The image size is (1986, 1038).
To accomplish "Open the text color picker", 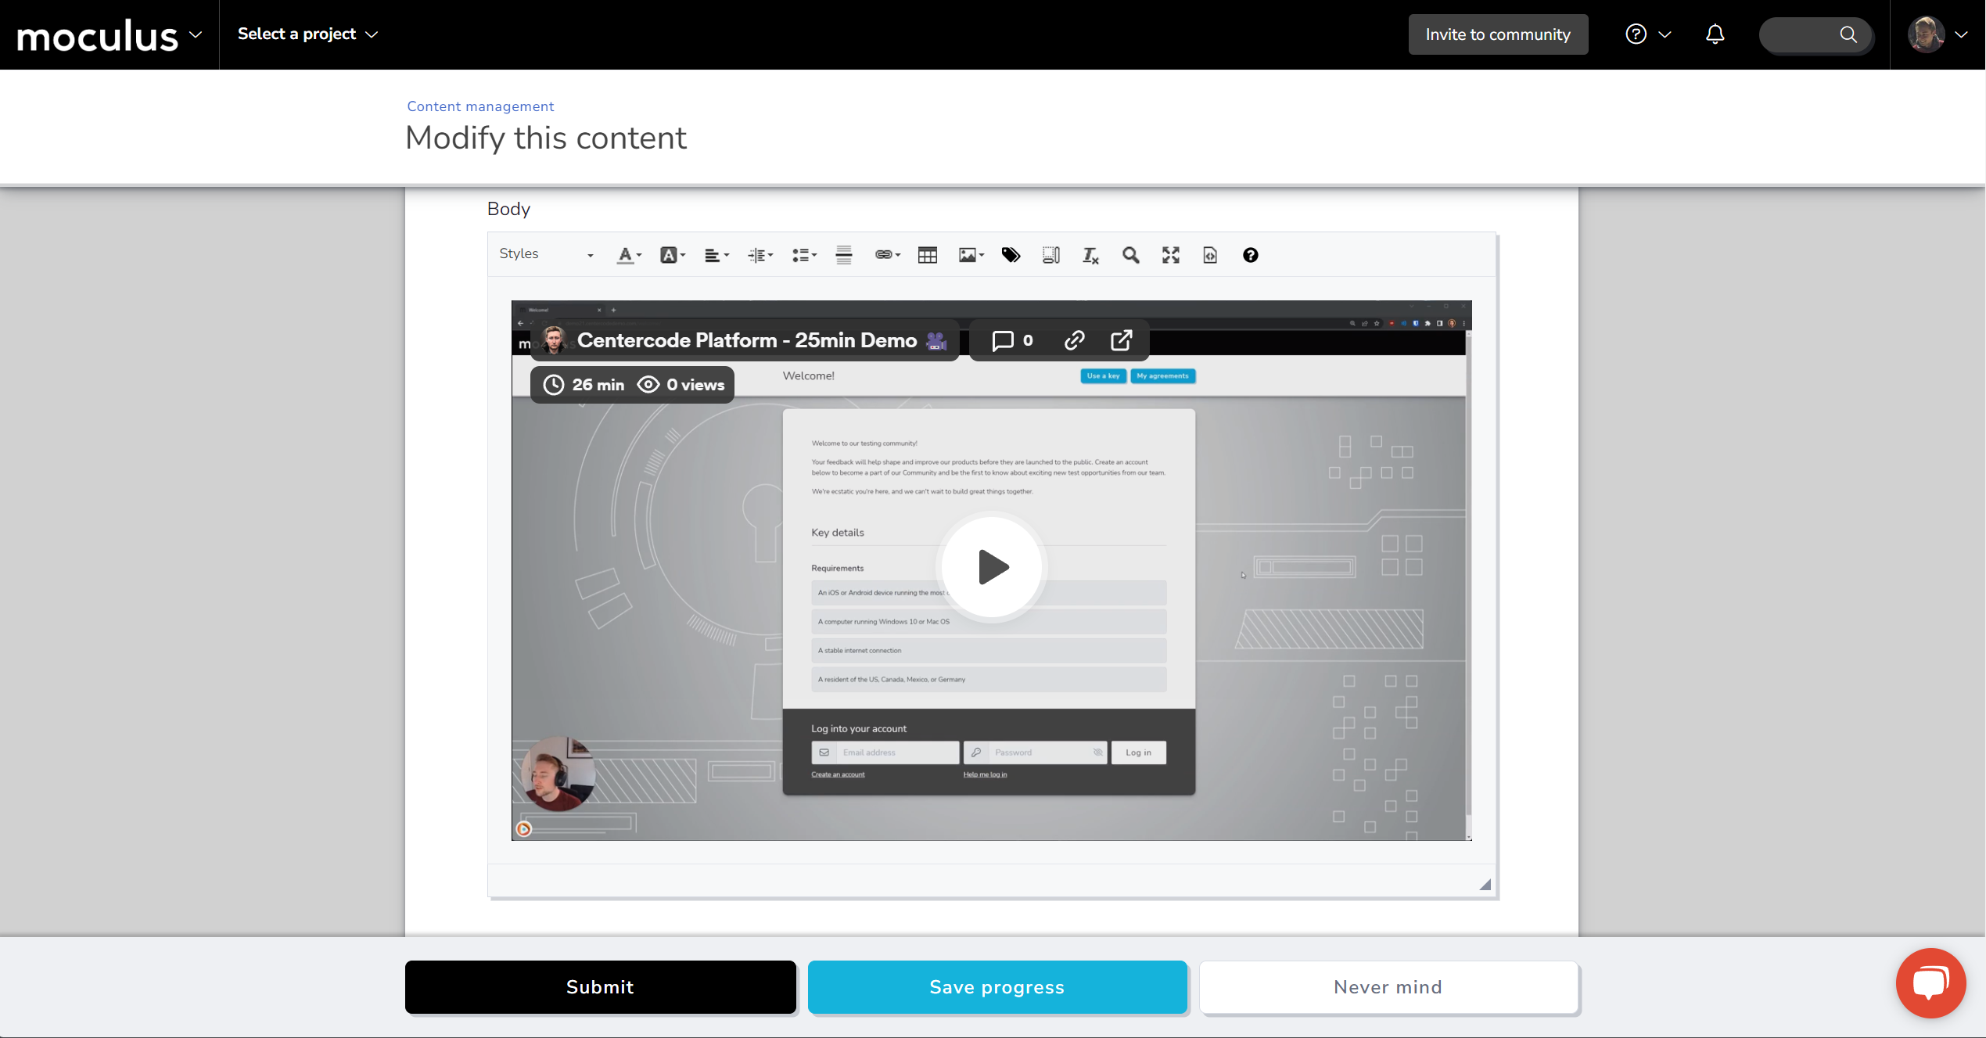I will coord(629,255).
